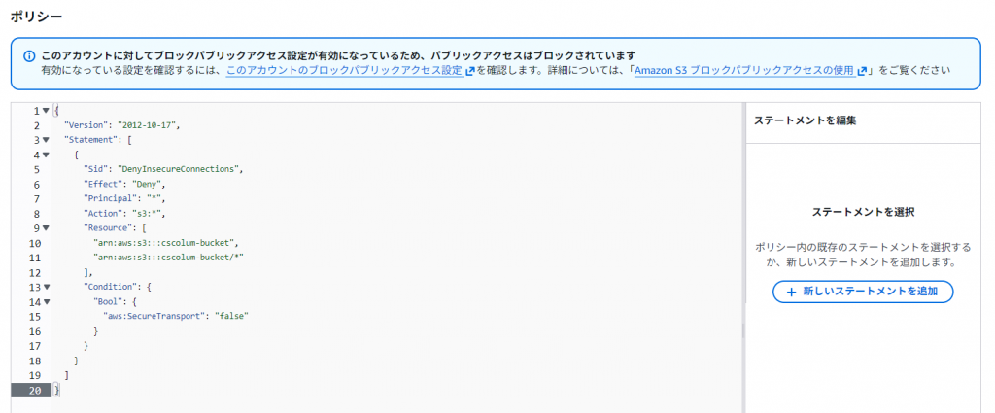
Task: Click the info icon in the blue banner
Action: (x=27, y=55)
